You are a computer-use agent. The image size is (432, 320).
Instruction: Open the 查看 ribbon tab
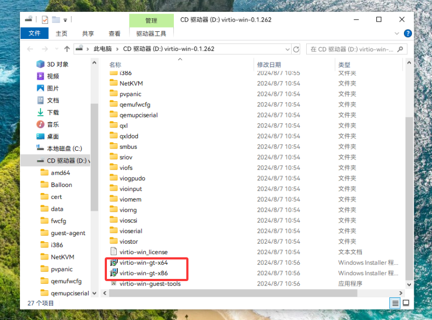[x=114, y=34]
